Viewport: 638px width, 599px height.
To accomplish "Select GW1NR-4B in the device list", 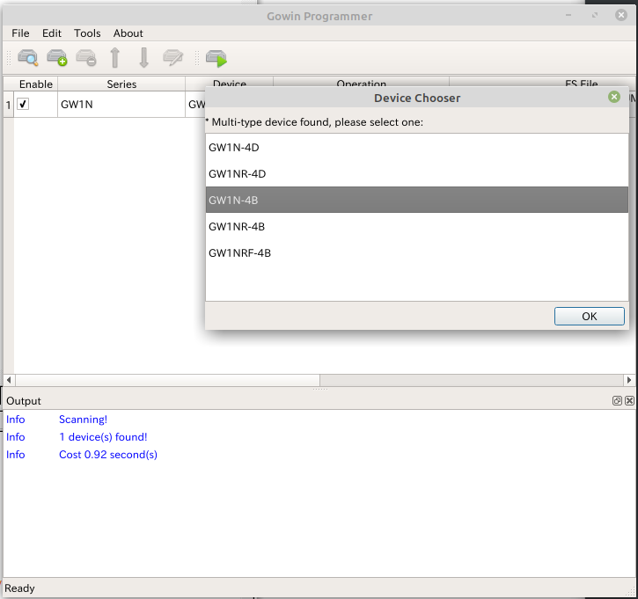I will pyautogui.click(x=417, y=226).
